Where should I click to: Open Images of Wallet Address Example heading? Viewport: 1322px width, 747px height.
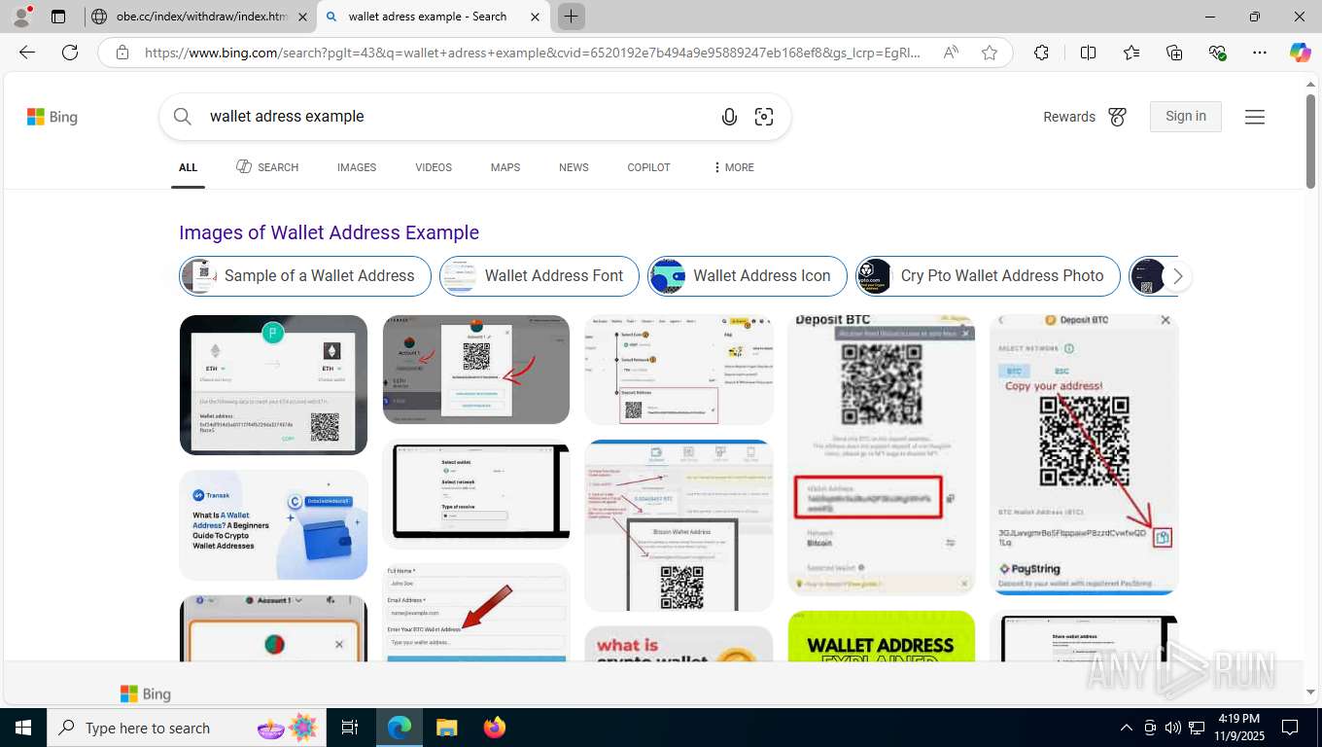click(x=329, y=232)
